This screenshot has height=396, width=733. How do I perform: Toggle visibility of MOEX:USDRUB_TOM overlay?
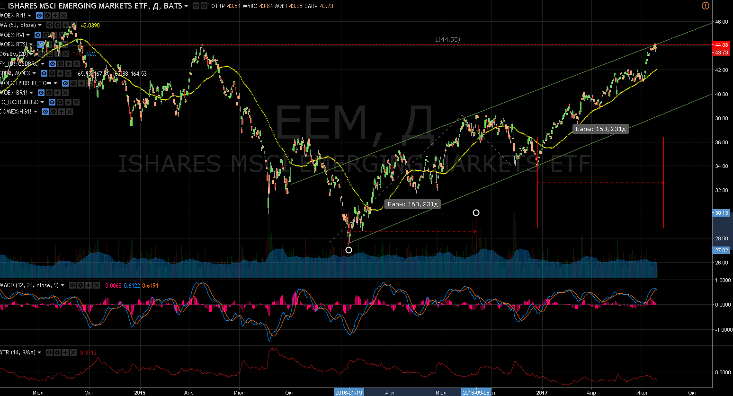coord(65,83)
